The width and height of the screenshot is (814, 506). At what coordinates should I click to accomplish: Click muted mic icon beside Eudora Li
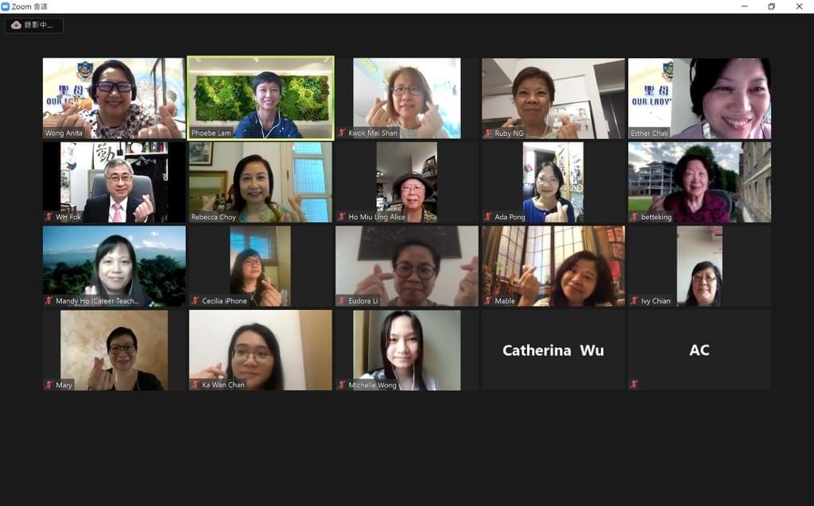point(342,300)
